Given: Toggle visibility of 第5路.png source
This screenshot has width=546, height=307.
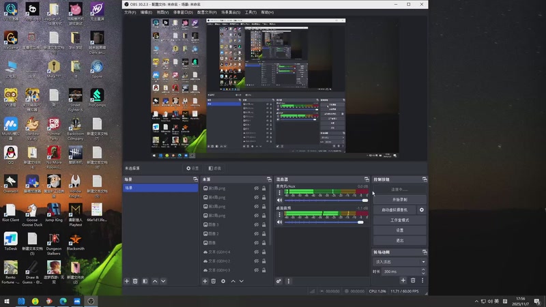Looking at the screenshot, I should [x=257, y=188].
